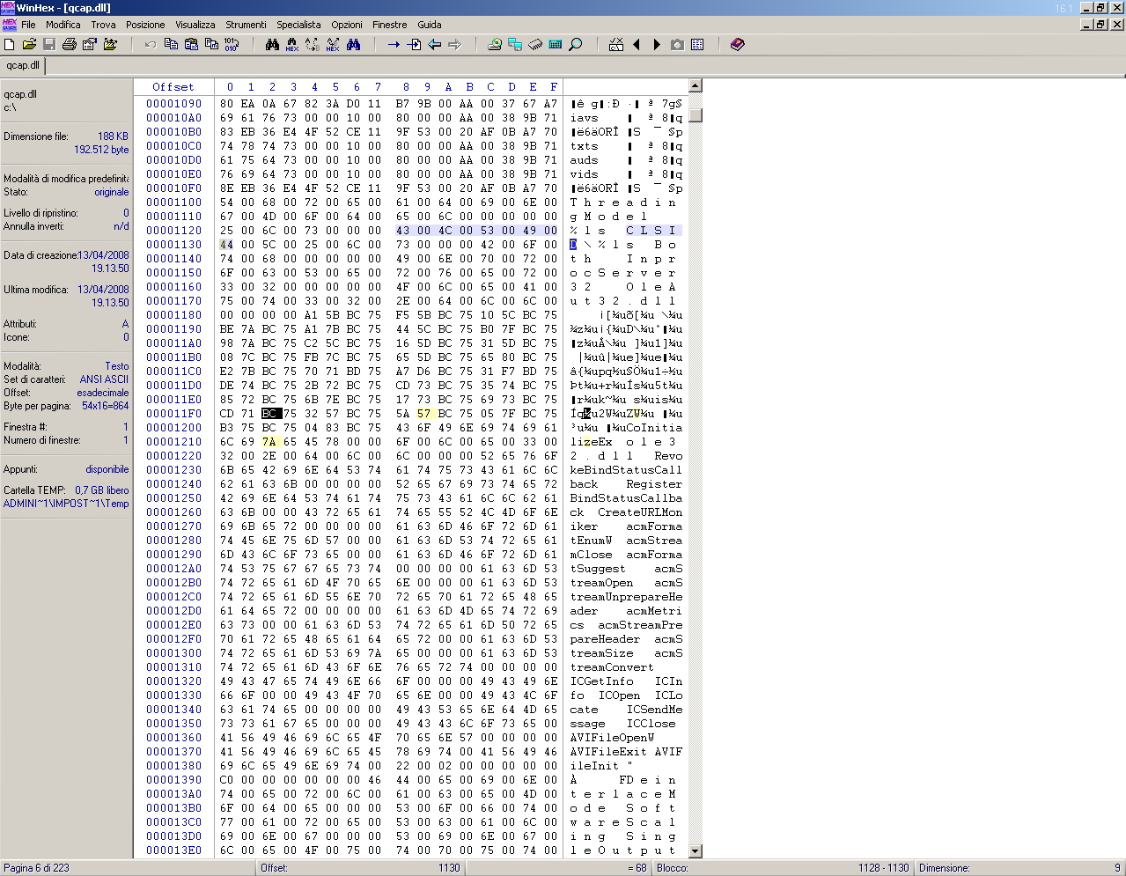Screen dimensions: 1126x876
Task: Find text with the first binoculars icon
Action: (272, 44)
